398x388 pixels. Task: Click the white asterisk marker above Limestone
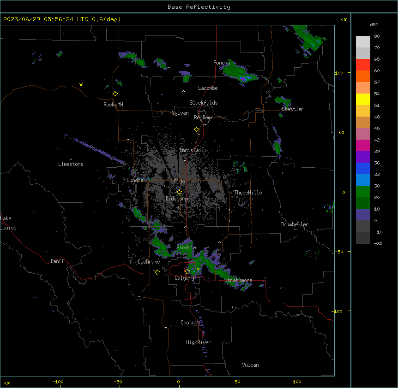71,159
